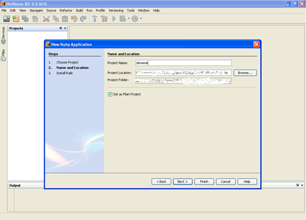
Task: Click the green Run Main Project icon
Action: tap(114, 19)
